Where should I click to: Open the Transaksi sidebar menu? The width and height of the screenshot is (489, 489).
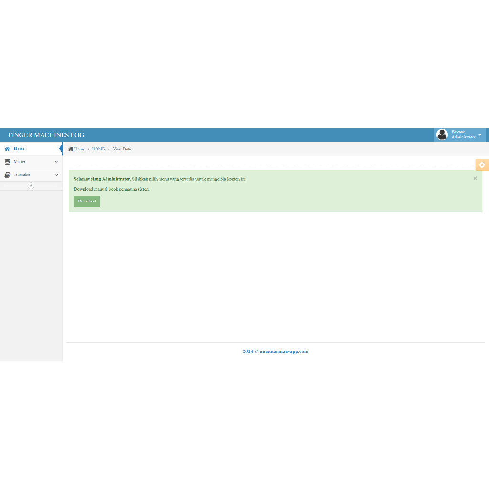(31, 175)
